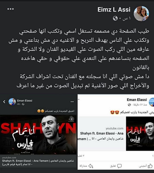Image resolution: width=154 pixels, height=173 pixels.
Task: Click the youtube.com link in the white post
Action: click(114, 129)
